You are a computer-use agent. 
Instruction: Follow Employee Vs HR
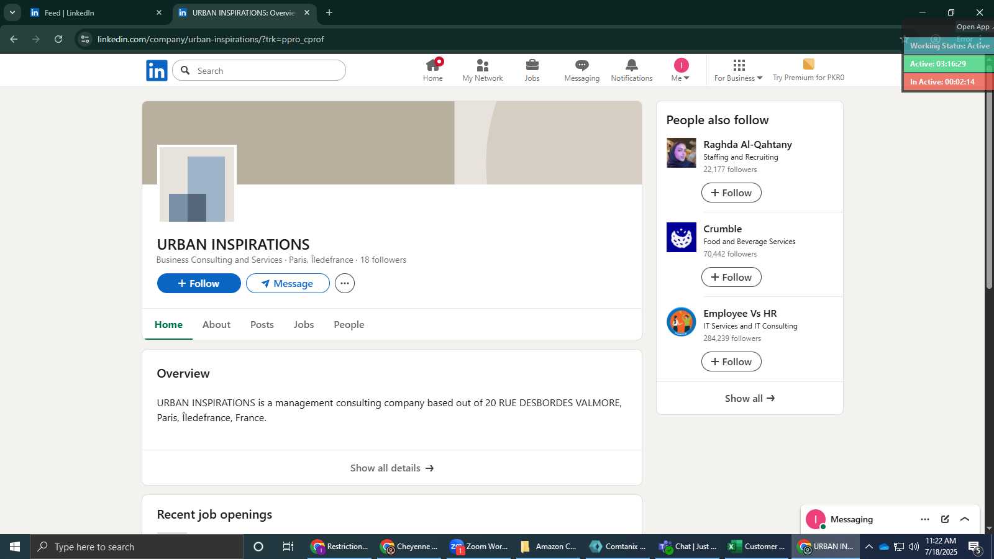(731, 361)
